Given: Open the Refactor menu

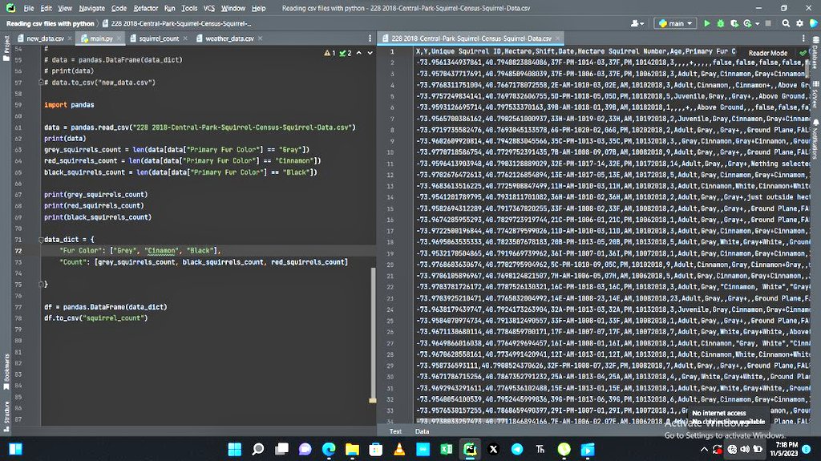Looking at the screenshot, I should 146,8.
